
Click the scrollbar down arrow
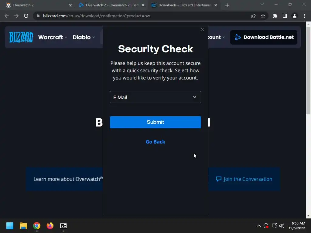(x=308, y=216)
